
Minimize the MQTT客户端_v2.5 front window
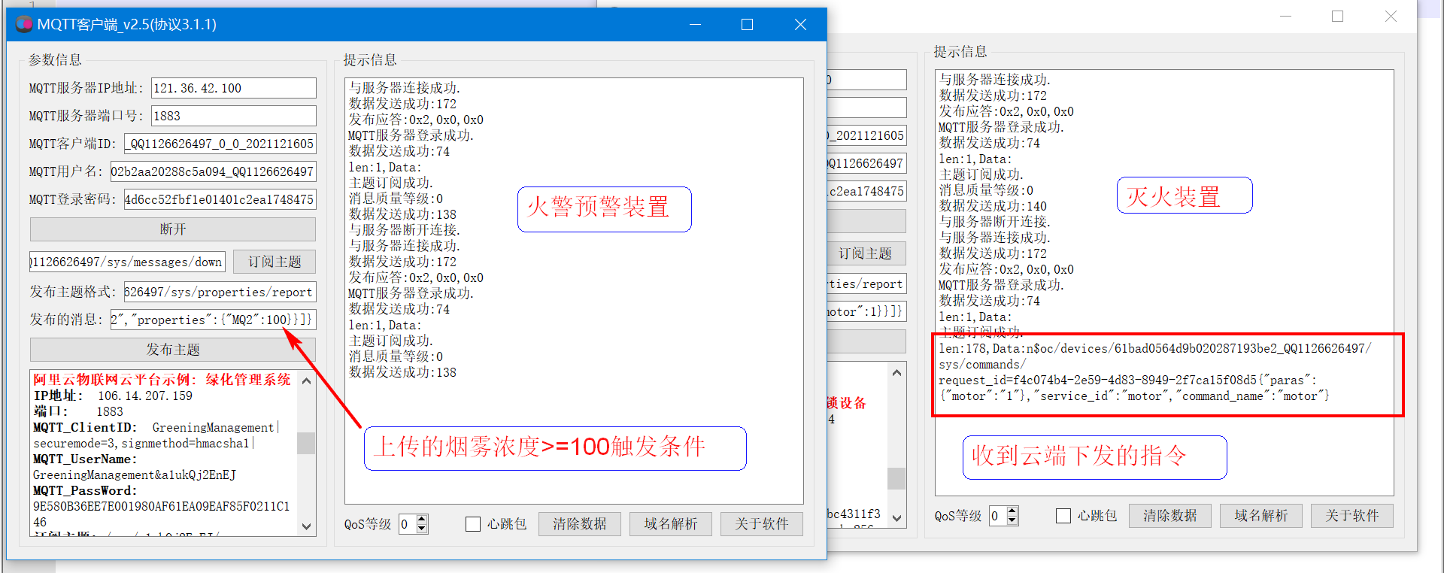pyautogui.click(x=695, y=25)
